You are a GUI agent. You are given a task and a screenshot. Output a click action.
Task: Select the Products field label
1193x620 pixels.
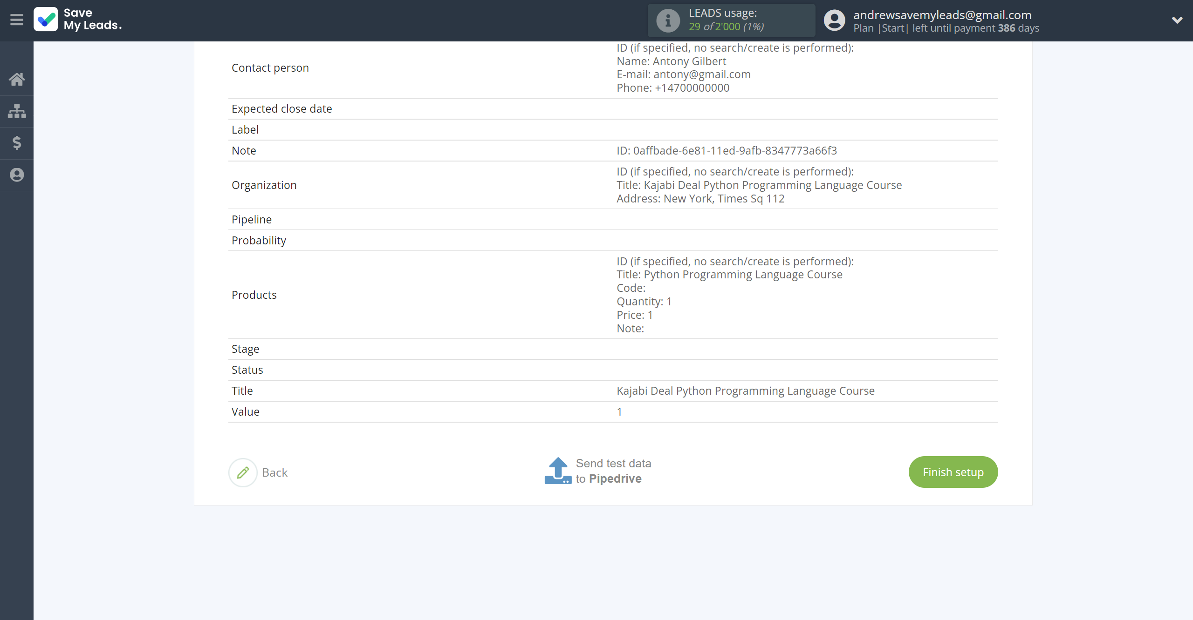tap(254, 295)
